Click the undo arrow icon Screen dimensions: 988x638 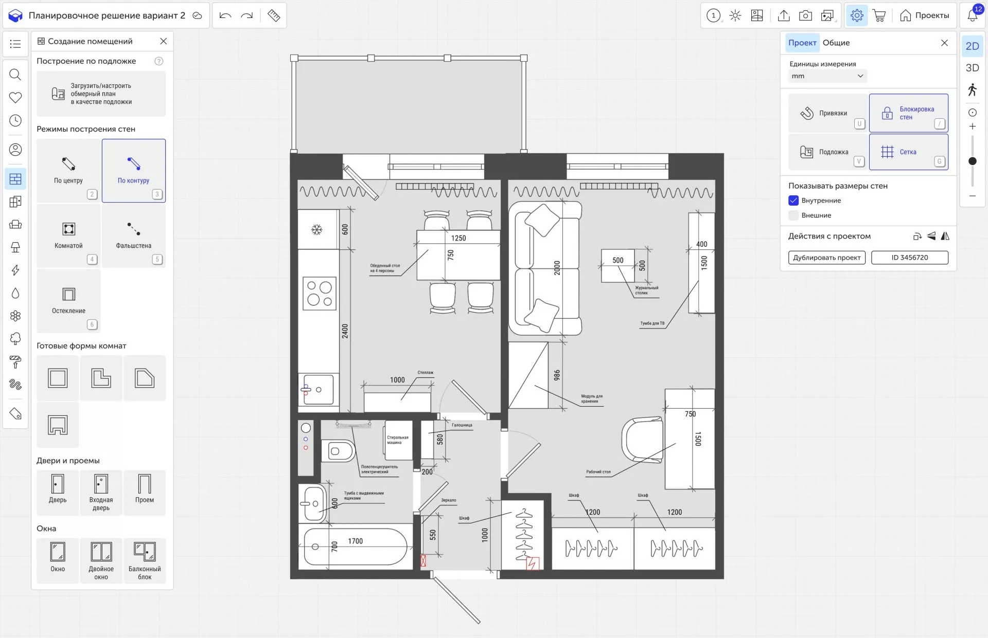pos(225,15)
